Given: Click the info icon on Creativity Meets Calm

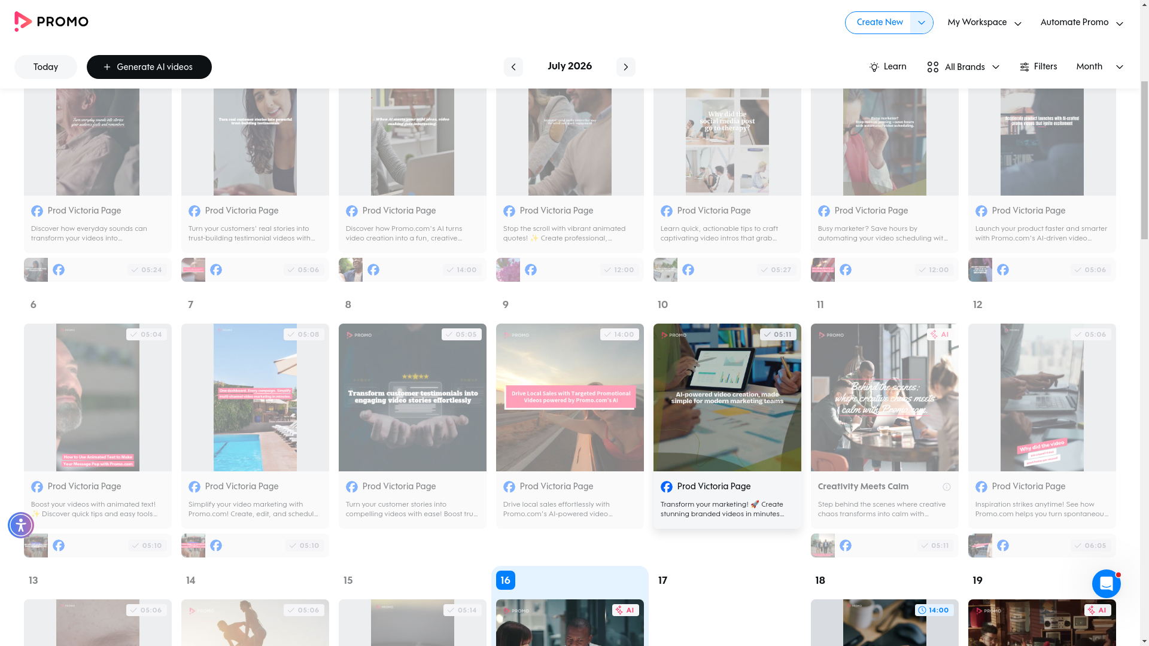Looking at the screenshot, I should point(947,487).
